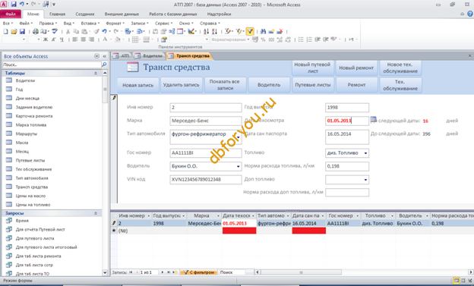Click the help question mark icon
Image resolution: width=474 pixels, height=286 pixels.
(x=470, y=14)
